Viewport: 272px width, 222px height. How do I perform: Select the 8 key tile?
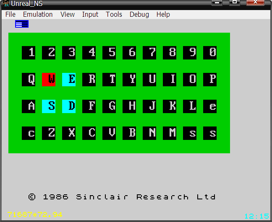[x=170, y=53]
